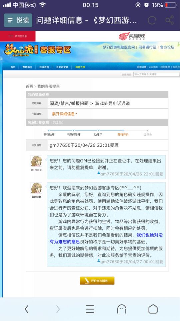Click the 等待处理 progress step marker

[x=49, y=130]
